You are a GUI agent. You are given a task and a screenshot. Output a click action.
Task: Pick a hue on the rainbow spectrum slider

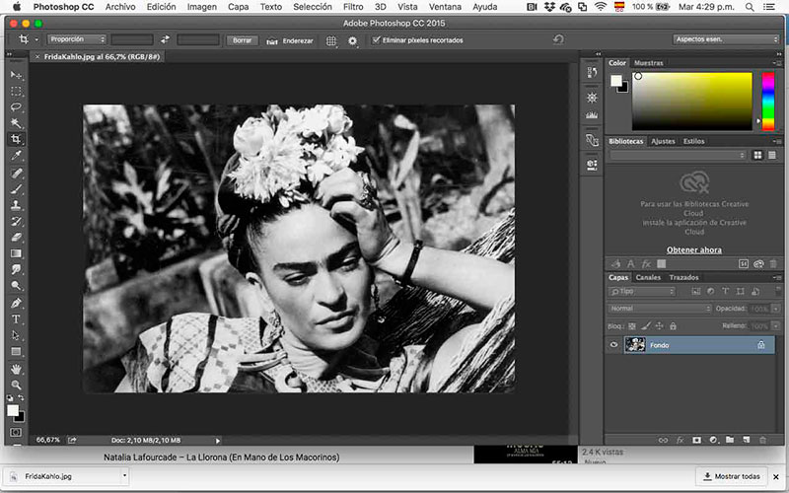click(768, 102)
